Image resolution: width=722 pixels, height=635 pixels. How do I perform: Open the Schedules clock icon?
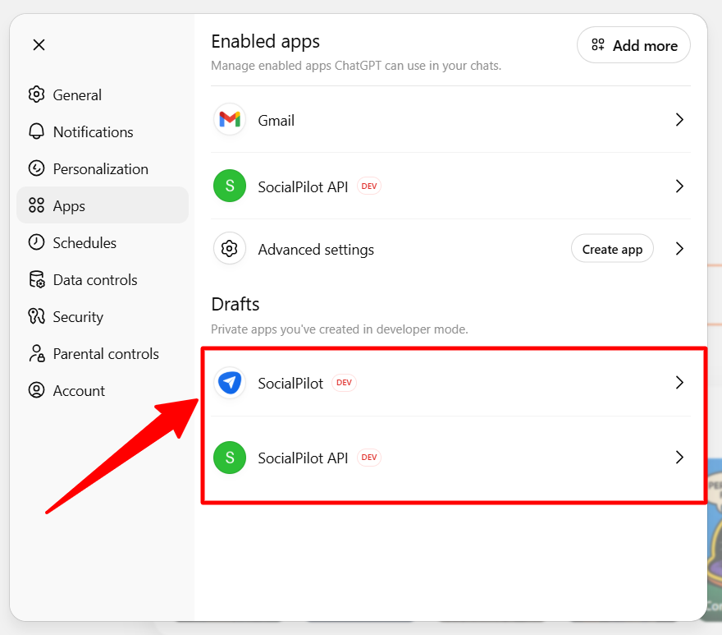point(36,242)
